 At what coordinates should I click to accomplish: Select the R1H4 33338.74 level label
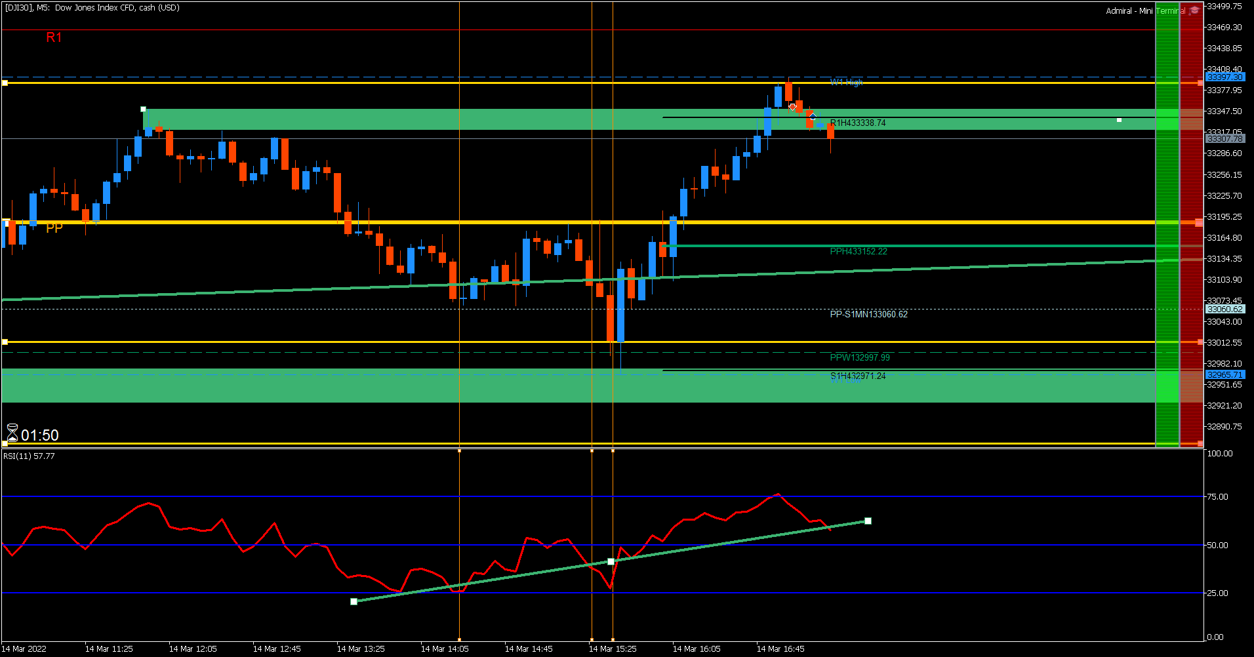point(858,123)
